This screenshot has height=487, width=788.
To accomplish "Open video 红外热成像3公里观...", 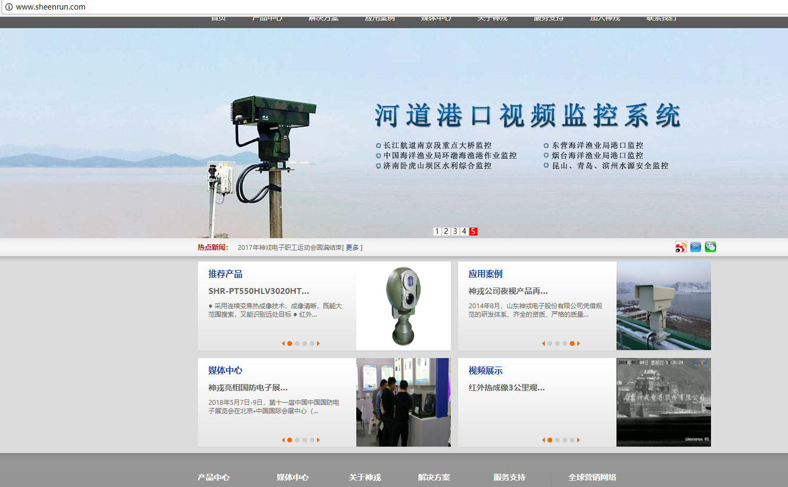I will (x=507, y=388).
